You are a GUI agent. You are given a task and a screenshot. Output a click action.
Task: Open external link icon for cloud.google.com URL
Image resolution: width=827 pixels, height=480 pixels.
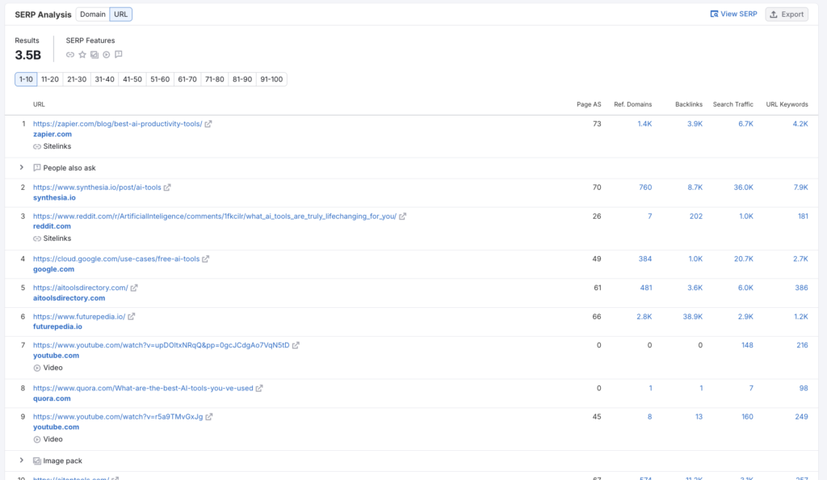tap(206, 259)
